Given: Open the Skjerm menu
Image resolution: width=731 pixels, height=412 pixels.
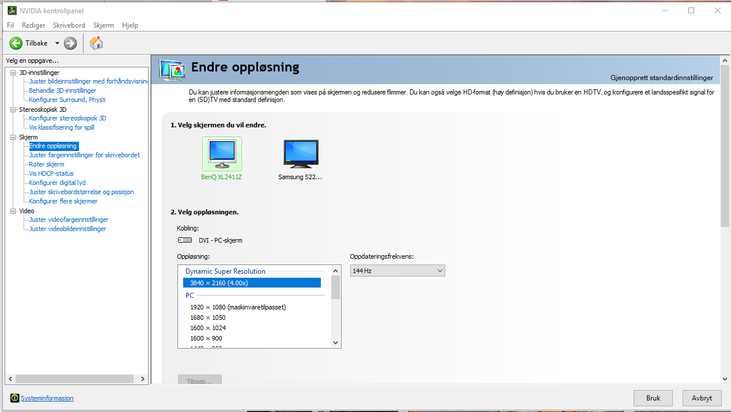Looking at the screenshot, I should (104, 25).
